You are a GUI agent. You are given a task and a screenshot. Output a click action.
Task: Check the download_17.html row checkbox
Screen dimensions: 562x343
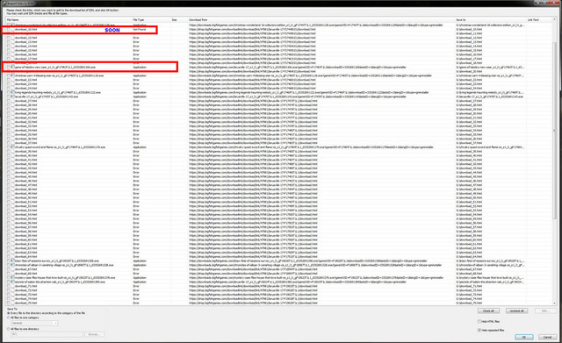pos(9,59)
